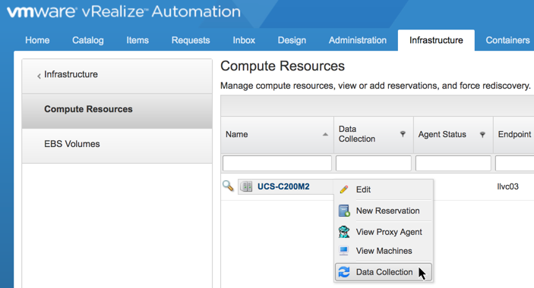This screenshot has width=534, height=288.
Task: Click the Name column header
Action: tap(277, 134)
